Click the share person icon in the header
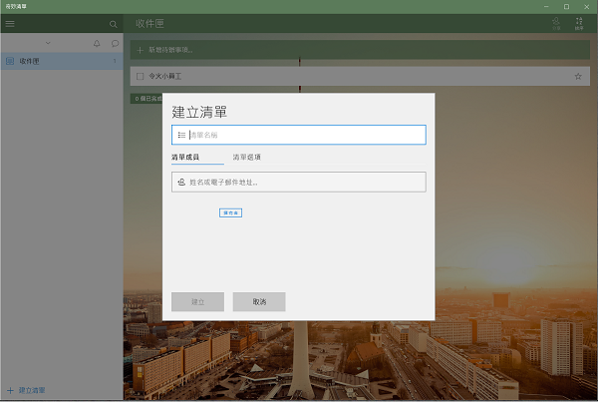 (x=556, y=23)
